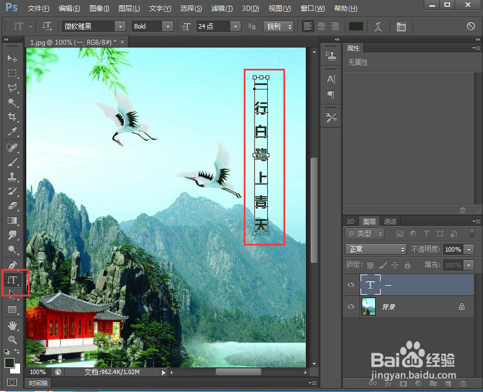483x392 pixels.
Task: Switch to the 3D tab
Action: click(x=351, y=221)
